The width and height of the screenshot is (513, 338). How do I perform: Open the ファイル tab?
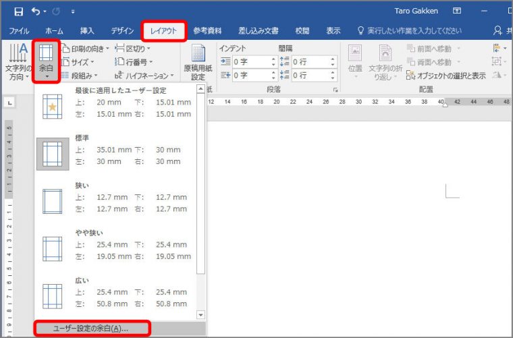pos(19,31)
